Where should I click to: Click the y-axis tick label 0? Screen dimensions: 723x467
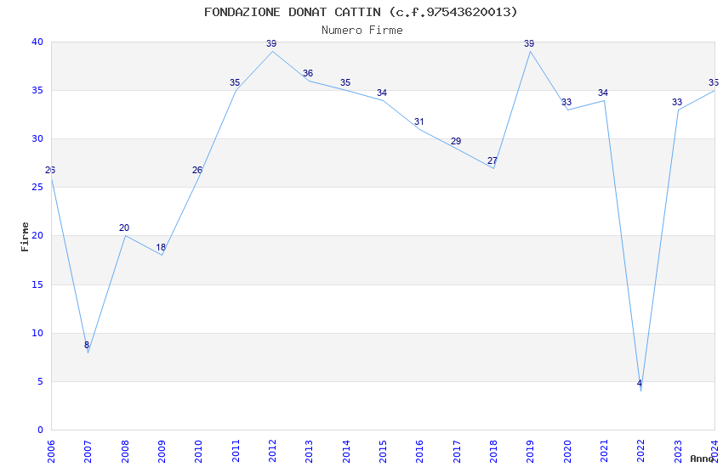[41, 430]
